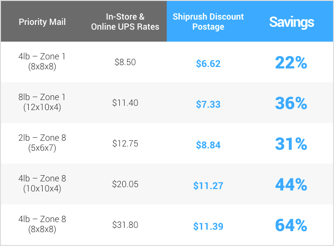334x246 pixels.
Task: Click the Savings column header
Action: (291, 22)
